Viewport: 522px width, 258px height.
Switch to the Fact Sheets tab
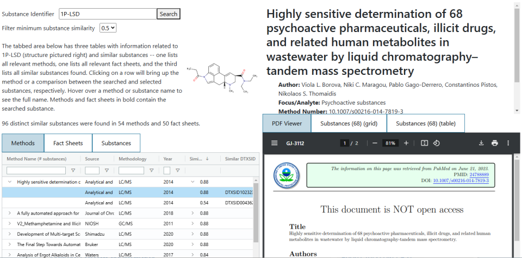[68, 143]
